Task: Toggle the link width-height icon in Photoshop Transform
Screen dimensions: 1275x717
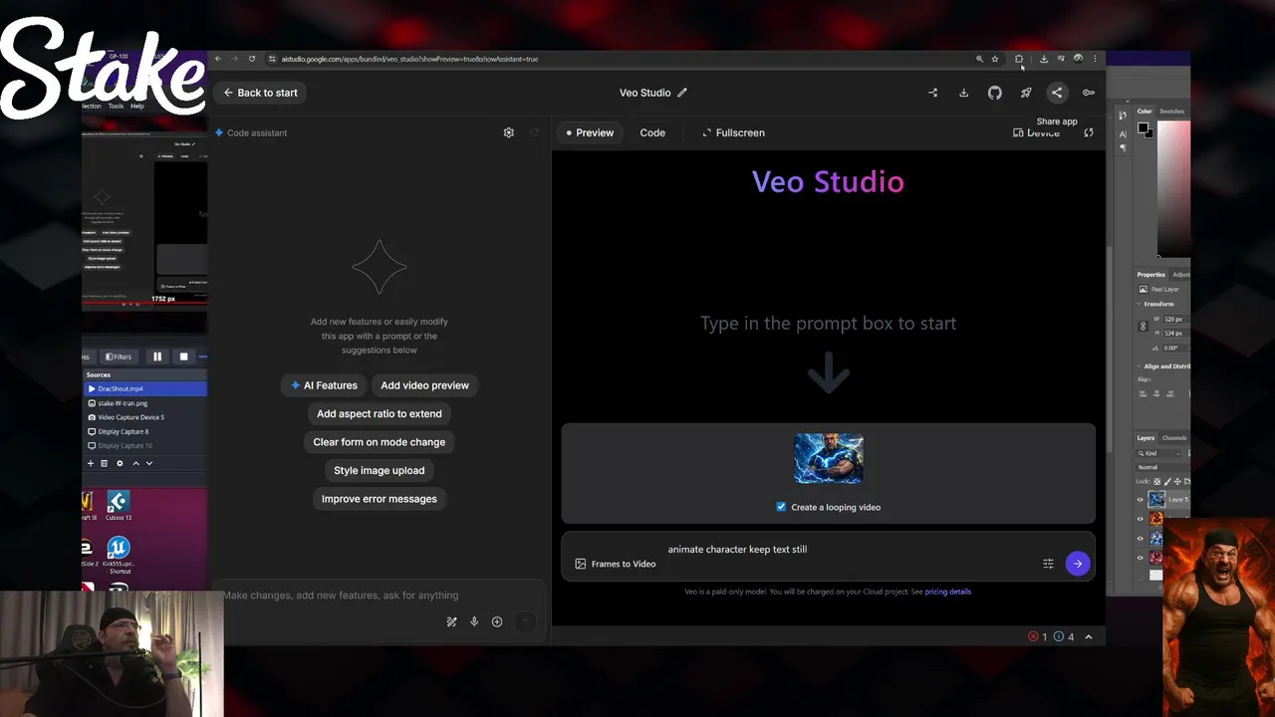Action: point(1143,326)
